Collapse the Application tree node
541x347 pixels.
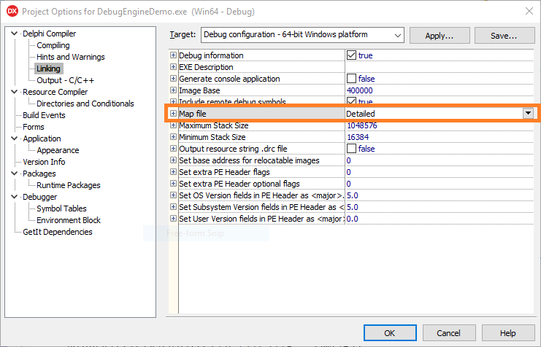(x=14, y=139)
